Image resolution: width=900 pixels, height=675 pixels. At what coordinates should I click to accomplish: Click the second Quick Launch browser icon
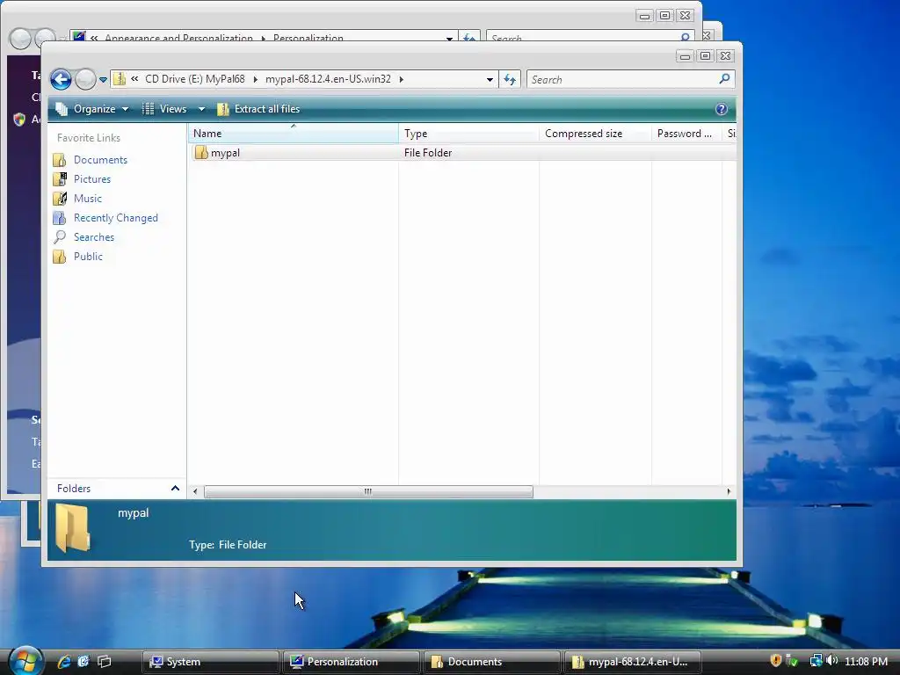(x=83, y=661)
